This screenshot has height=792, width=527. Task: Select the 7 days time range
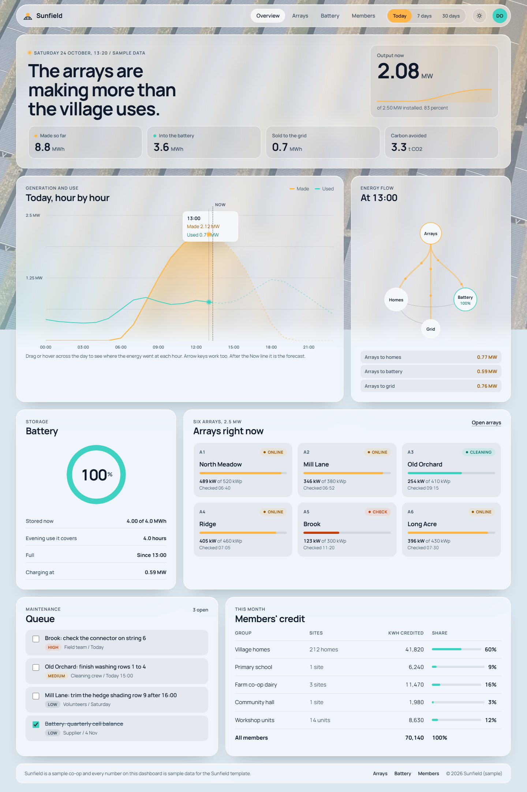point(425,16)
